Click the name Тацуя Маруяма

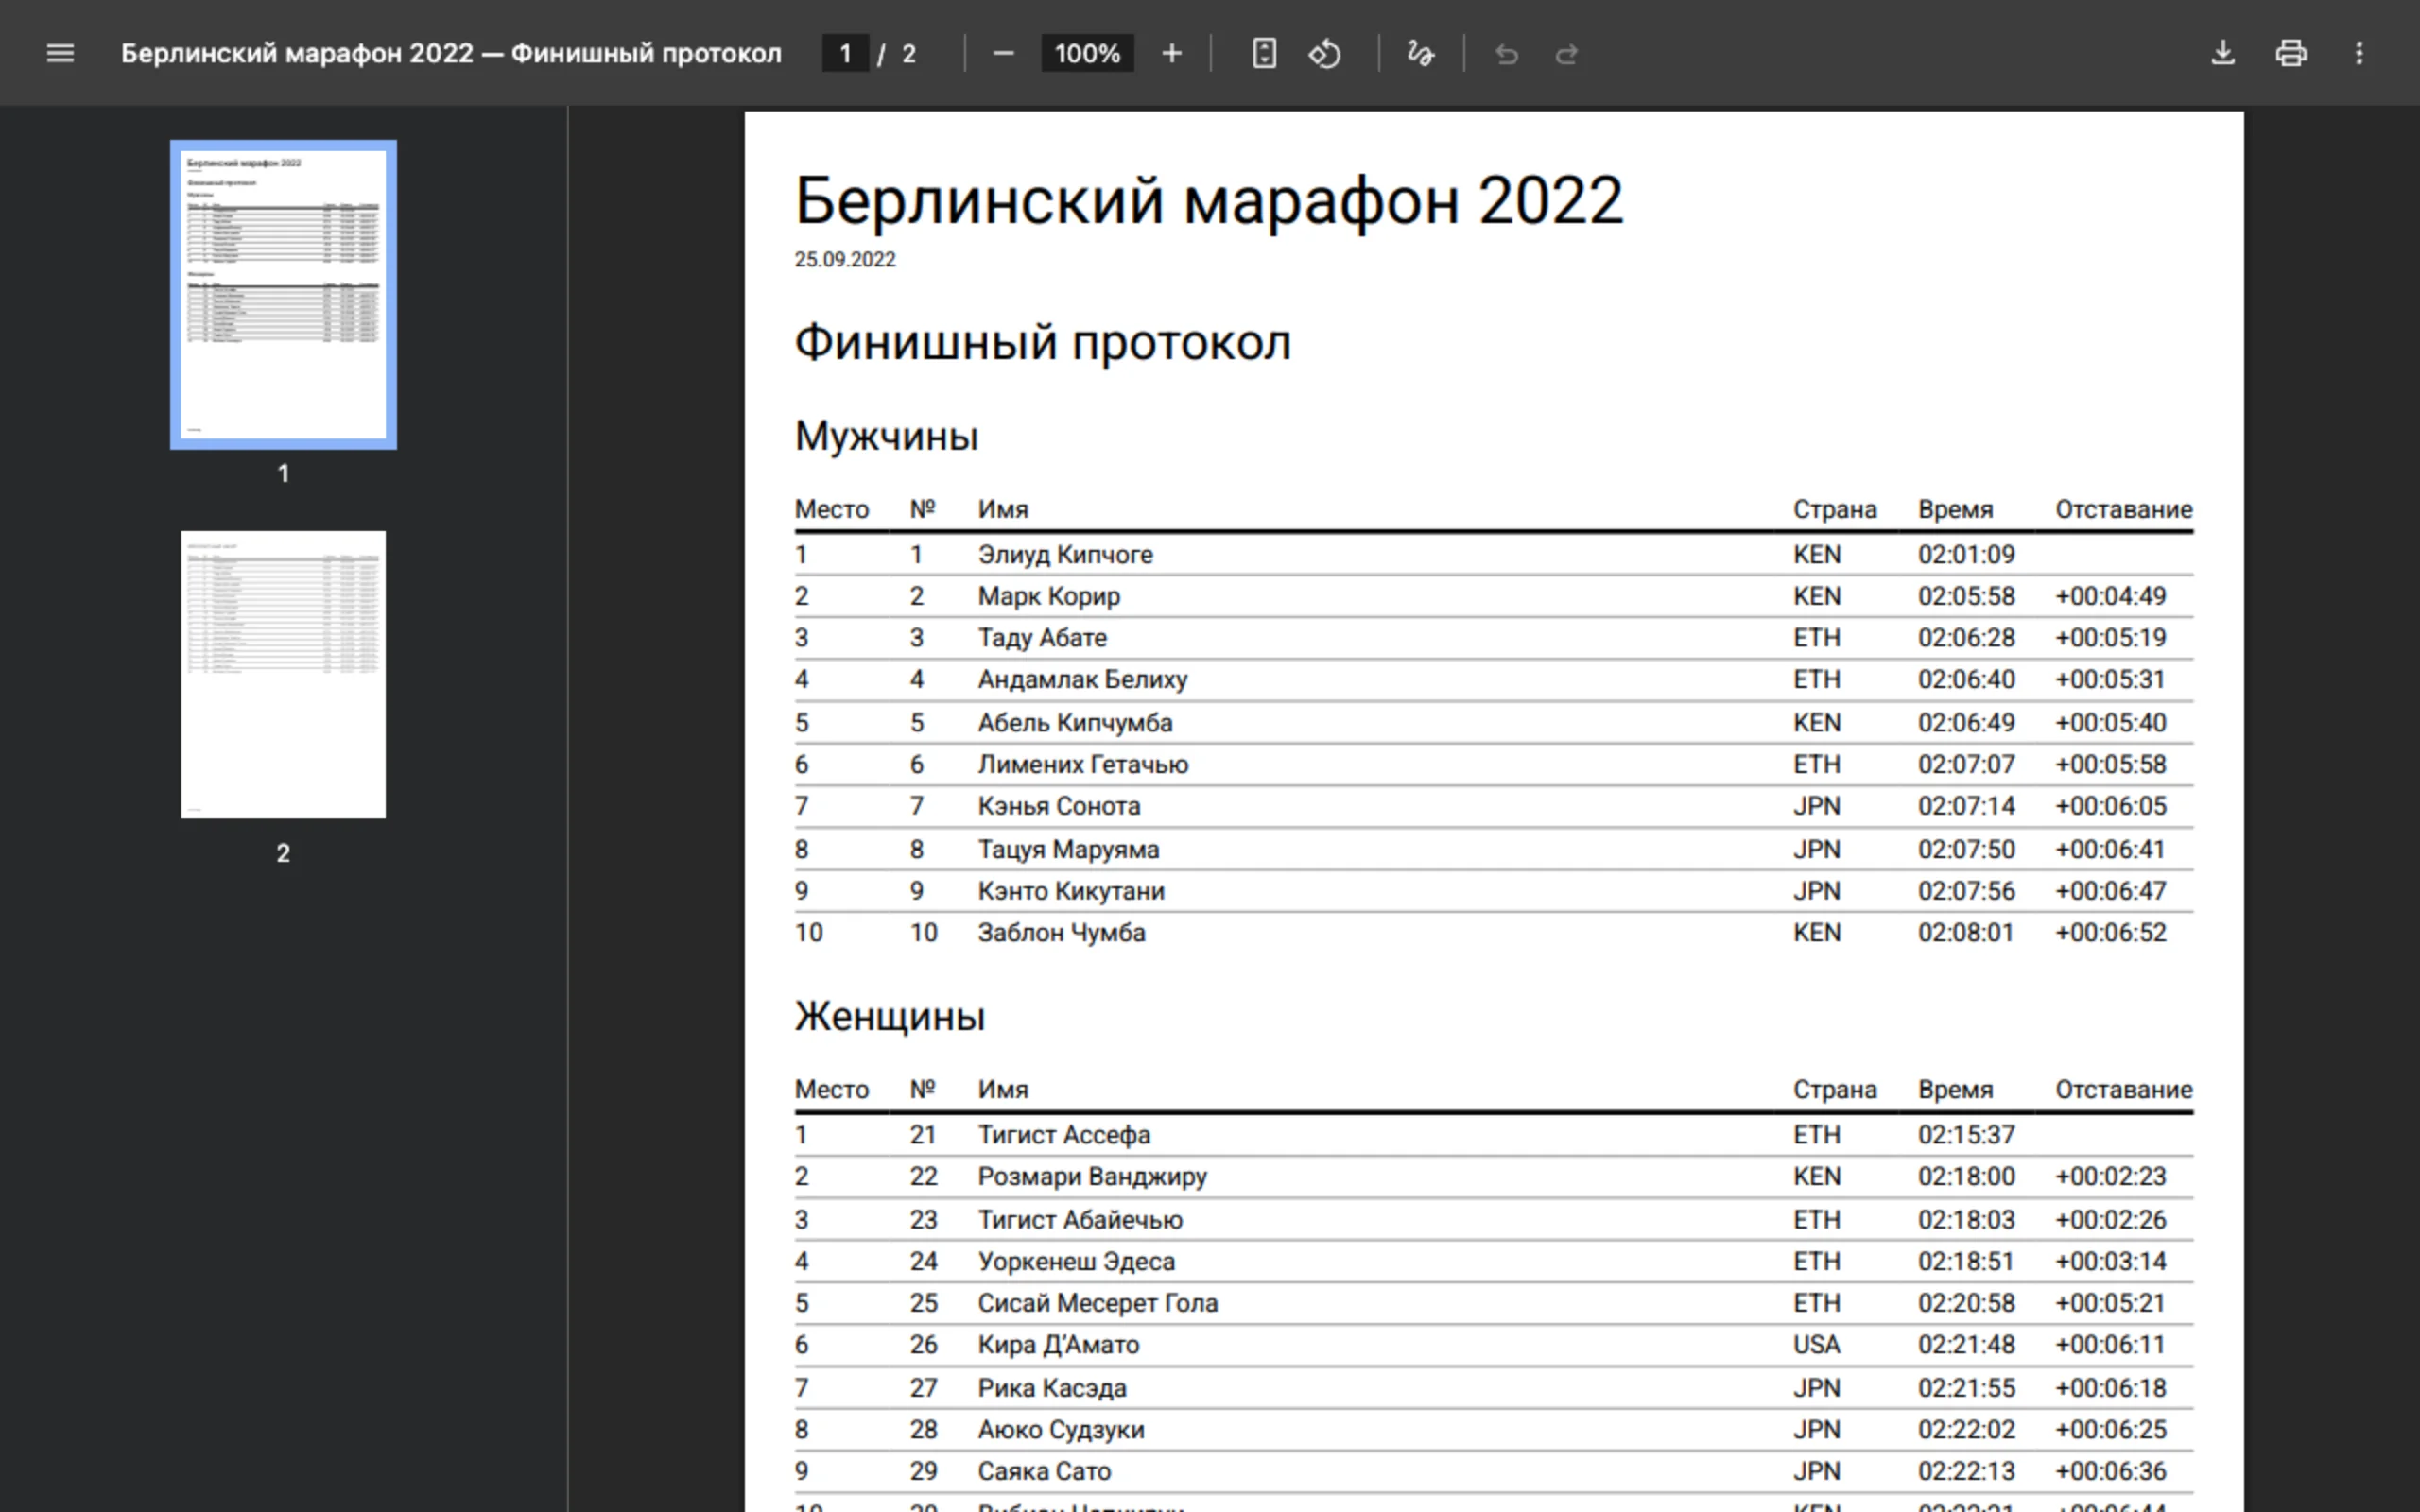1068,850
